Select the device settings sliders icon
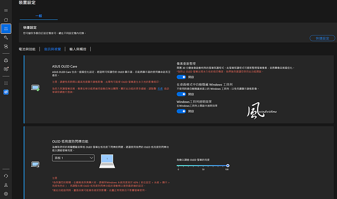Screen dimensions: 337x199 pos(6,29)
